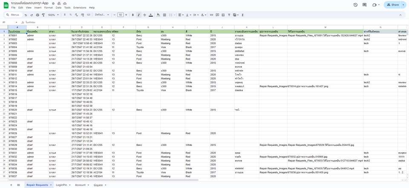
Task: Open horizontal align dropdown
Action: tap(181, 15)
